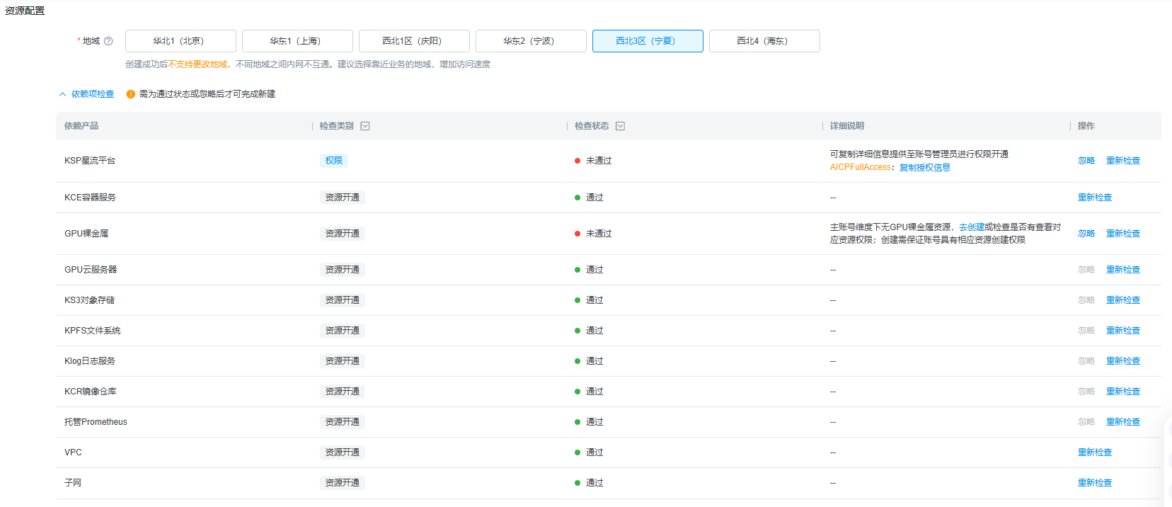1172x507 pixels.
Task: Click 重新检查 for the 子网 row
Action: point(1094,483)
